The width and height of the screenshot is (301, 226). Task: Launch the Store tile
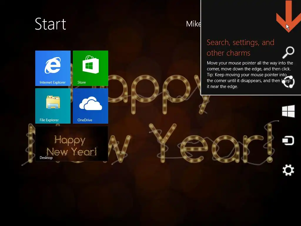[x=91, y=68]
